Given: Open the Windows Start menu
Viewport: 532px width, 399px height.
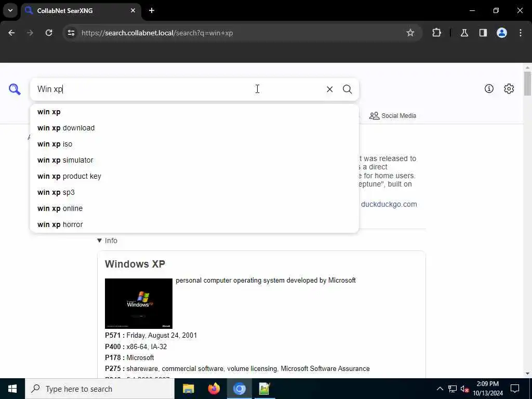Looking at the screenshot, I should [x=12, y=389].
